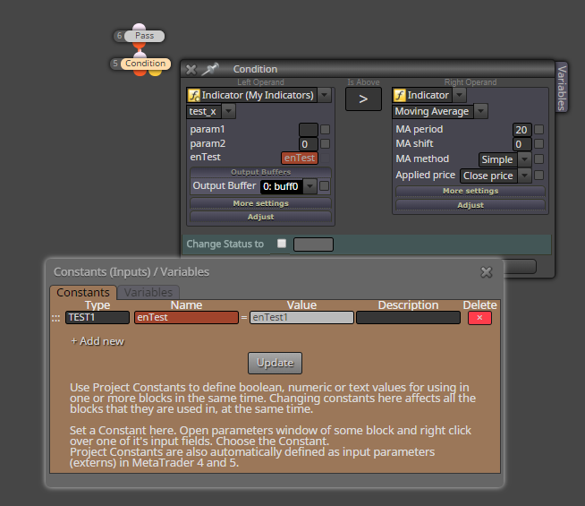Open the Applied price Close price dropdown

point(524,176)
